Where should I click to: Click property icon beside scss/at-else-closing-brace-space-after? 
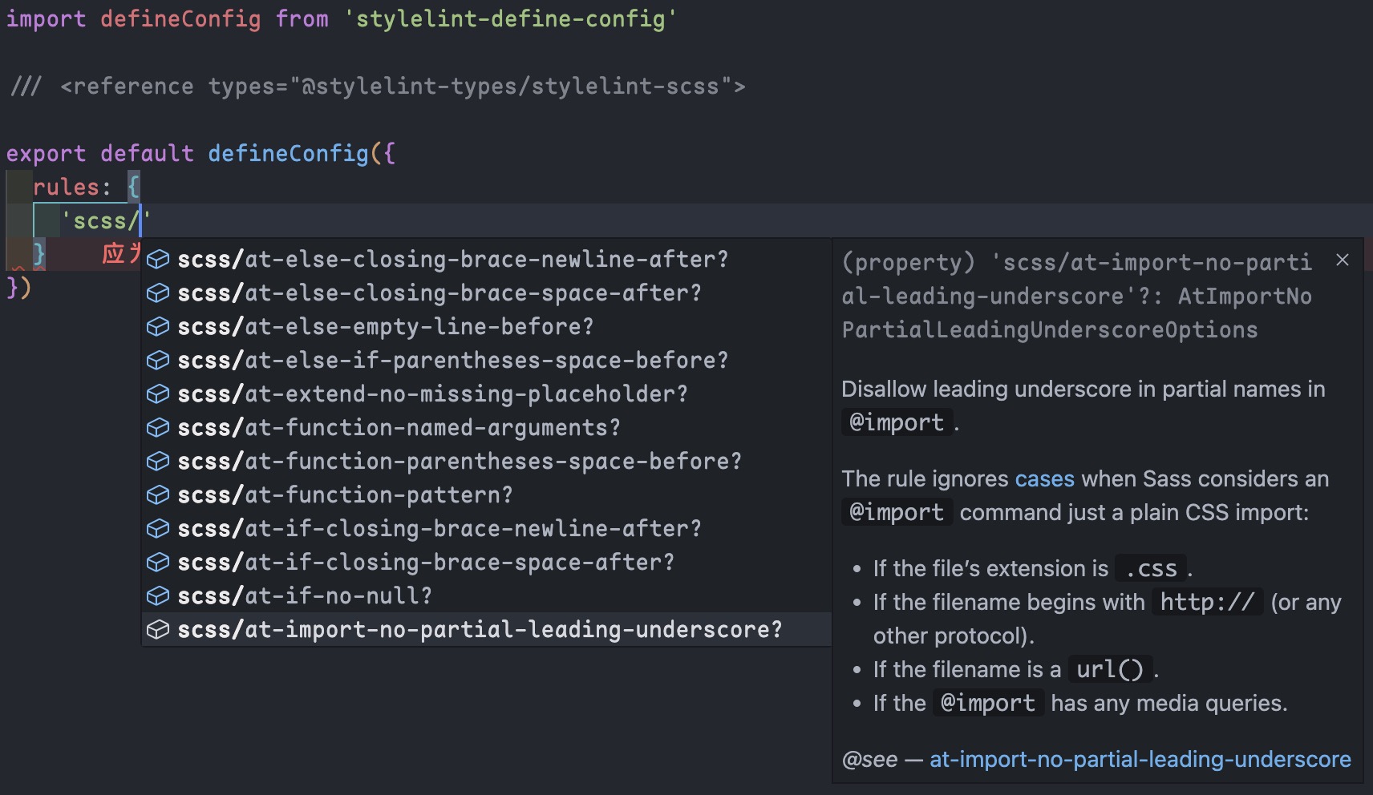coord(158,293)
